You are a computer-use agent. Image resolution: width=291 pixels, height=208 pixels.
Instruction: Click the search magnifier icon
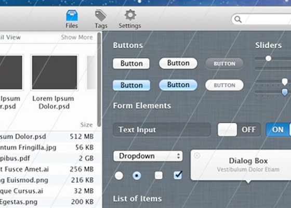pos(238,19)
